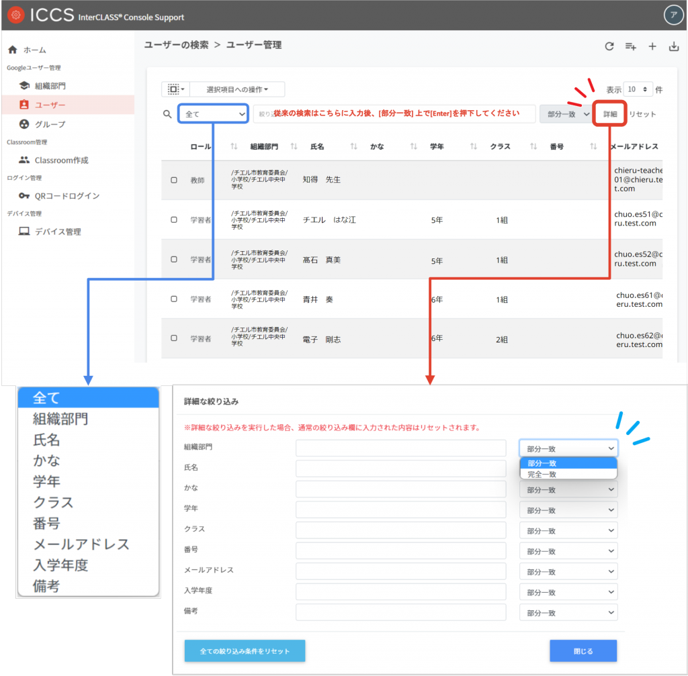688x676 pixels.
Task: Click the 閉じる button
Action: (x=583, y=651)
